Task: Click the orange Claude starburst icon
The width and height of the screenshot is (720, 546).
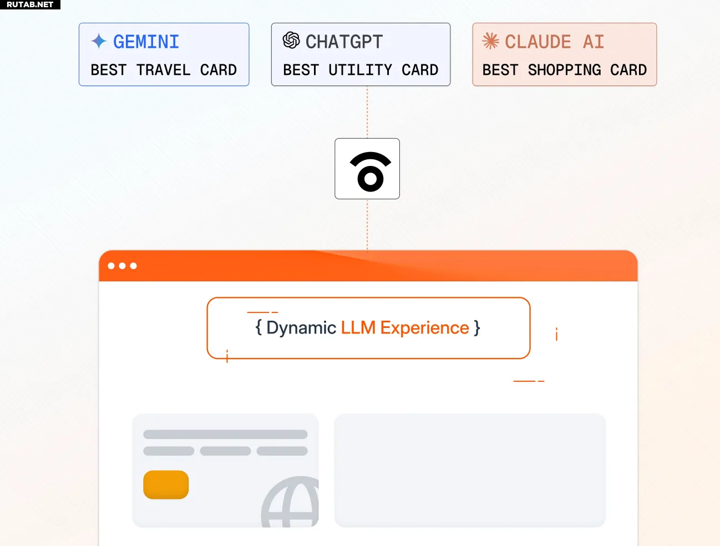Action: (490, 41)
